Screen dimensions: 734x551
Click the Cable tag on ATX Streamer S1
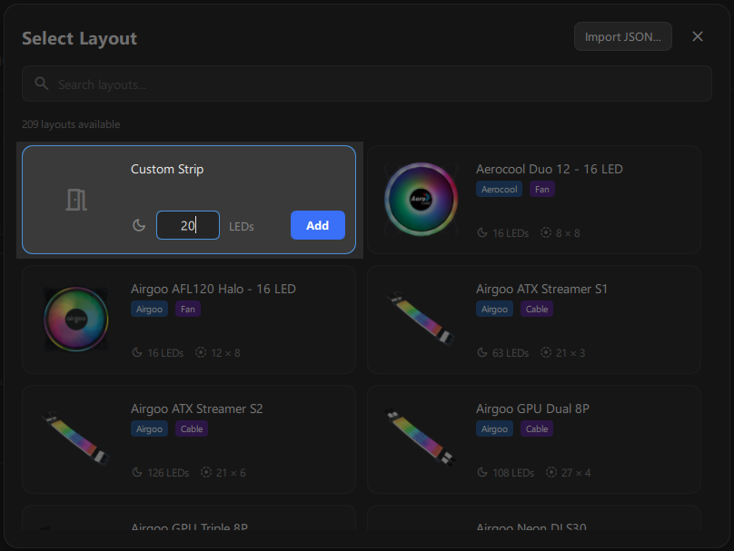537,309
